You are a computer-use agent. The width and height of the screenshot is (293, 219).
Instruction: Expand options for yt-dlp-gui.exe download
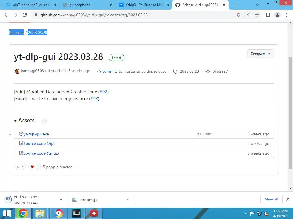pos(61,200)
